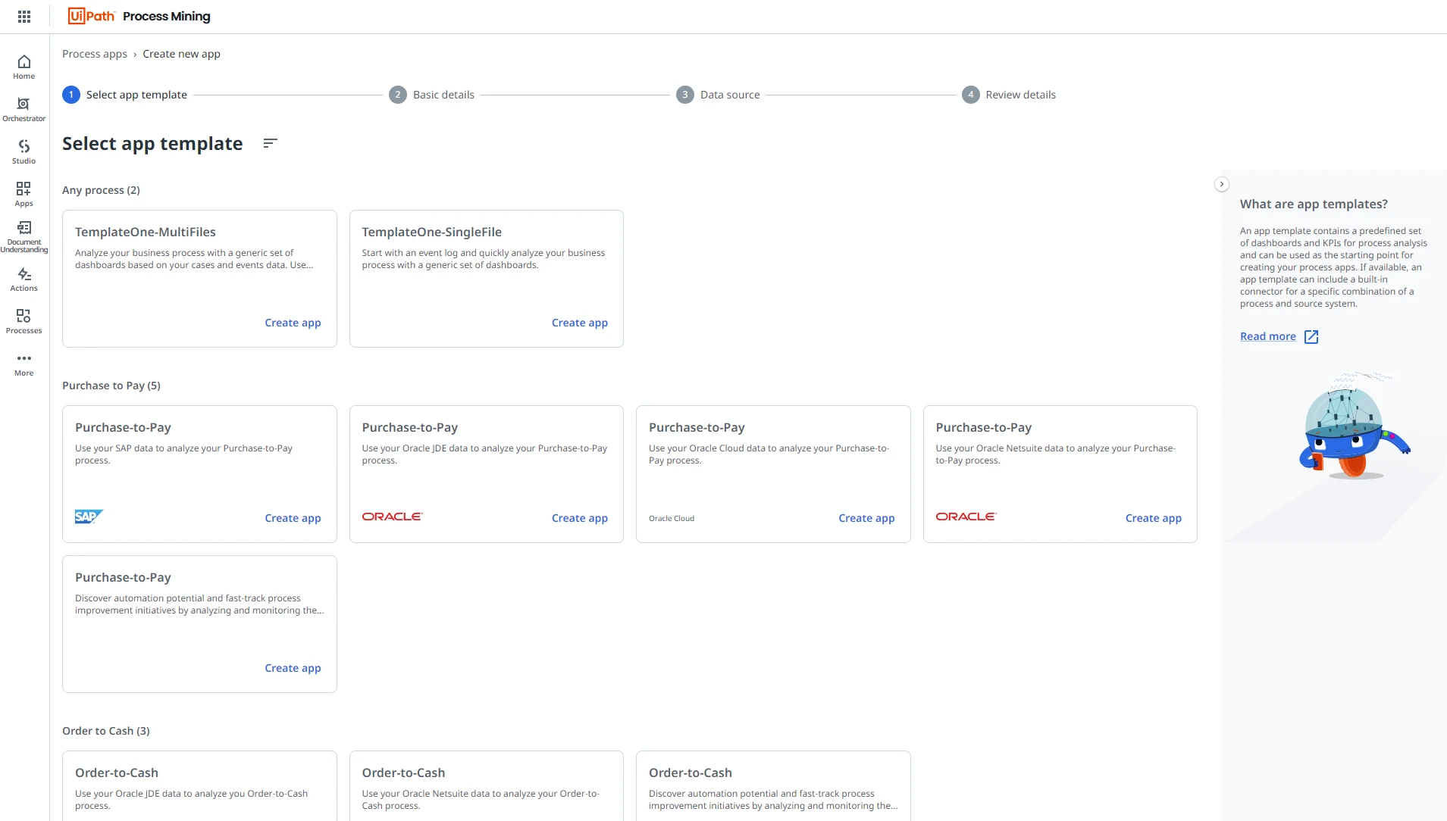This screenshot has height=821, width=1447.
Task: Click Oracle logo on Oracle JDE card
Action: coord(392,517)
